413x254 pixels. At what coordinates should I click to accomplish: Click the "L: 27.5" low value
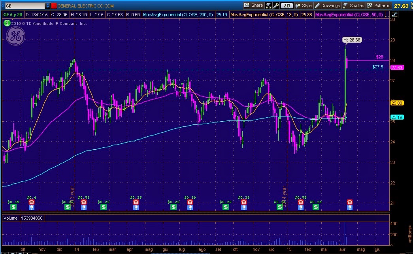(x=97, y=15)
